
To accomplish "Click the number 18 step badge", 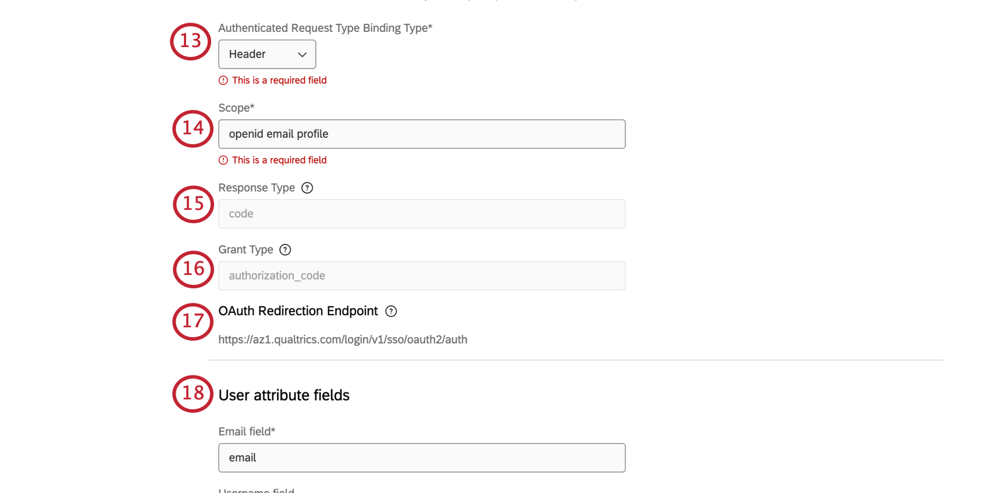I will click(x=193, y=394).
